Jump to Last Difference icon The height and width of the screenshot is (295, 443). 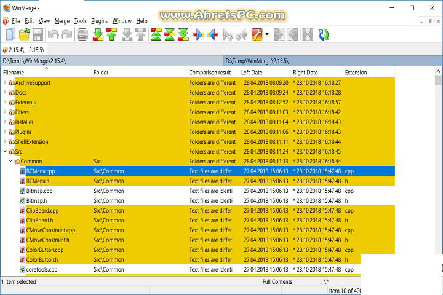coord(183,34)
